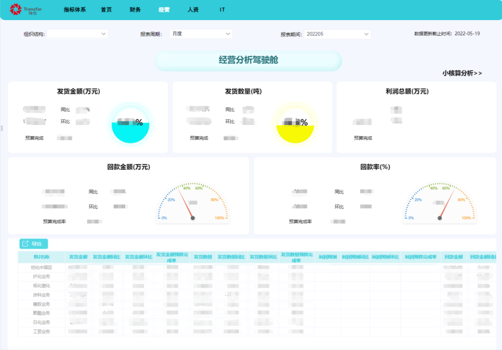
Task: Click the left edge panel grip handle
Action: 2,128
